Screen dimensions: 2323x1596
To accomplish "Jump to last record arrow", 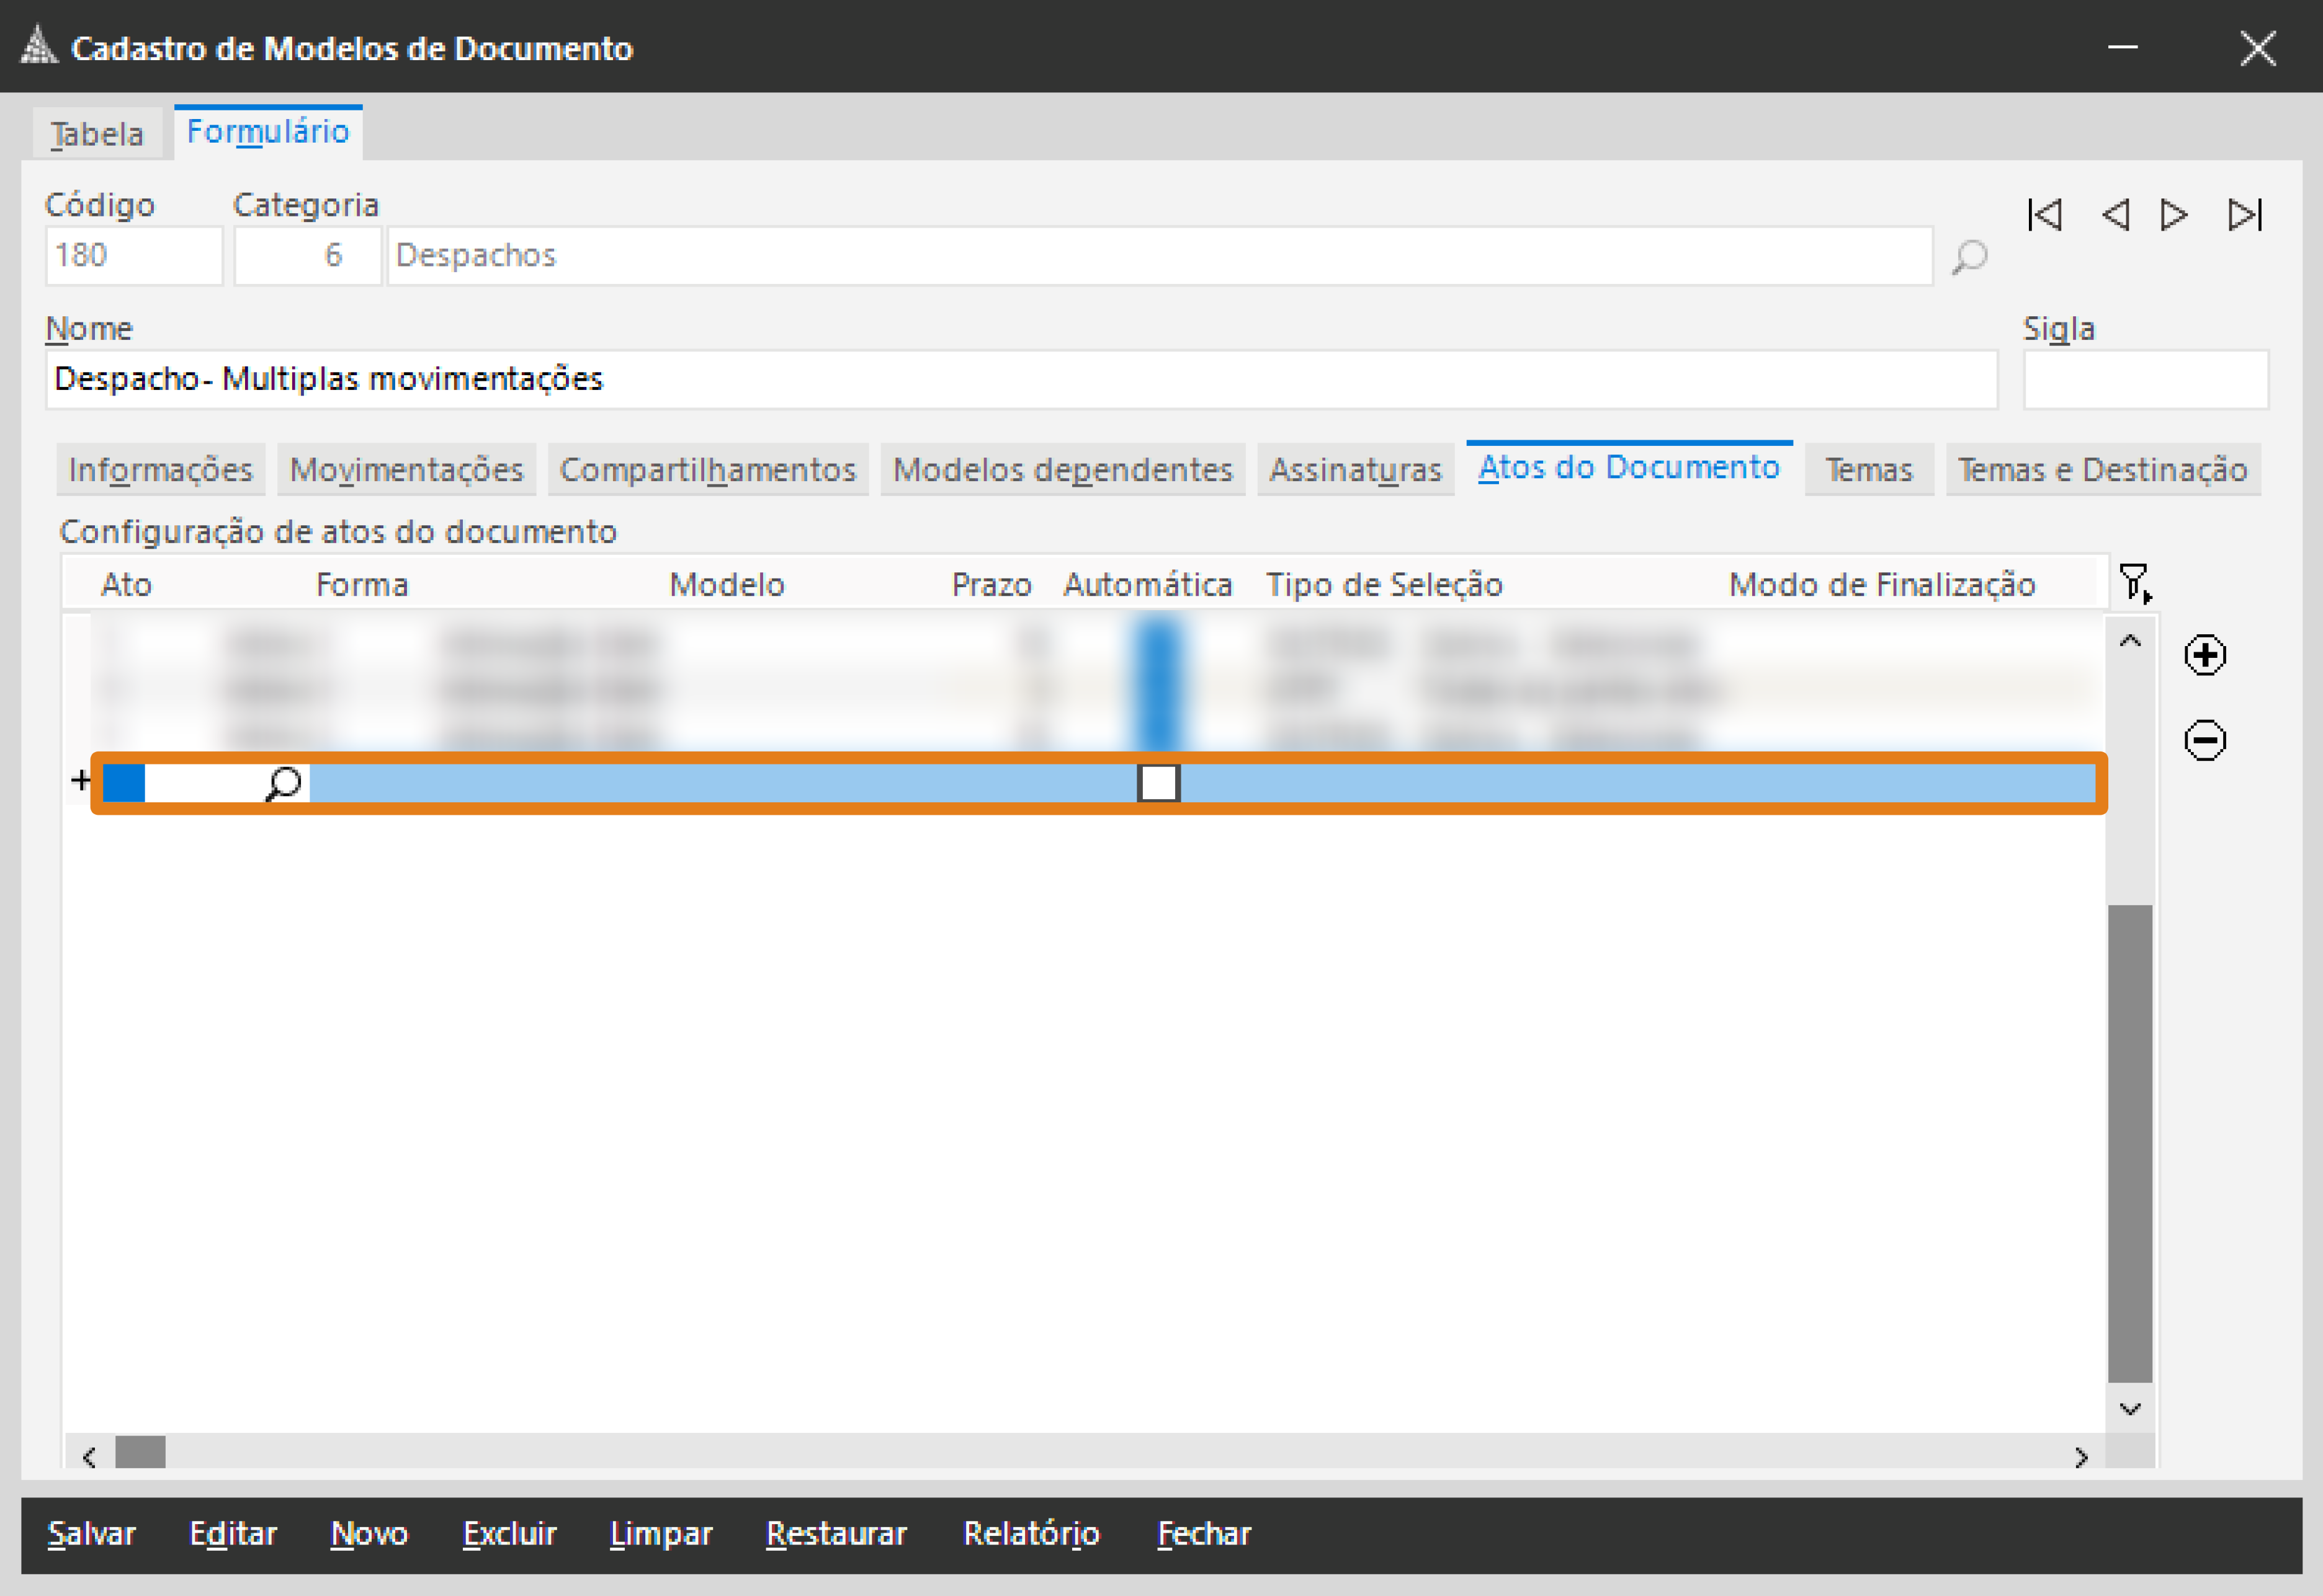I will point(2244,215).
